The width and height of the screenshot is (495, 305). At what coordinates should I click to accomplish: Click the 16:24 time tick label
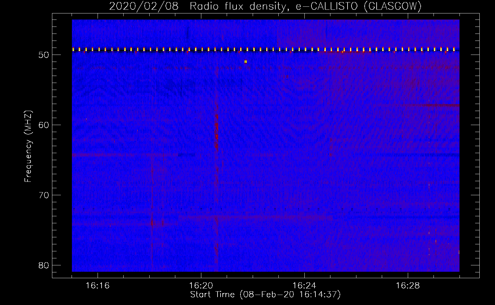coord(304,286)
